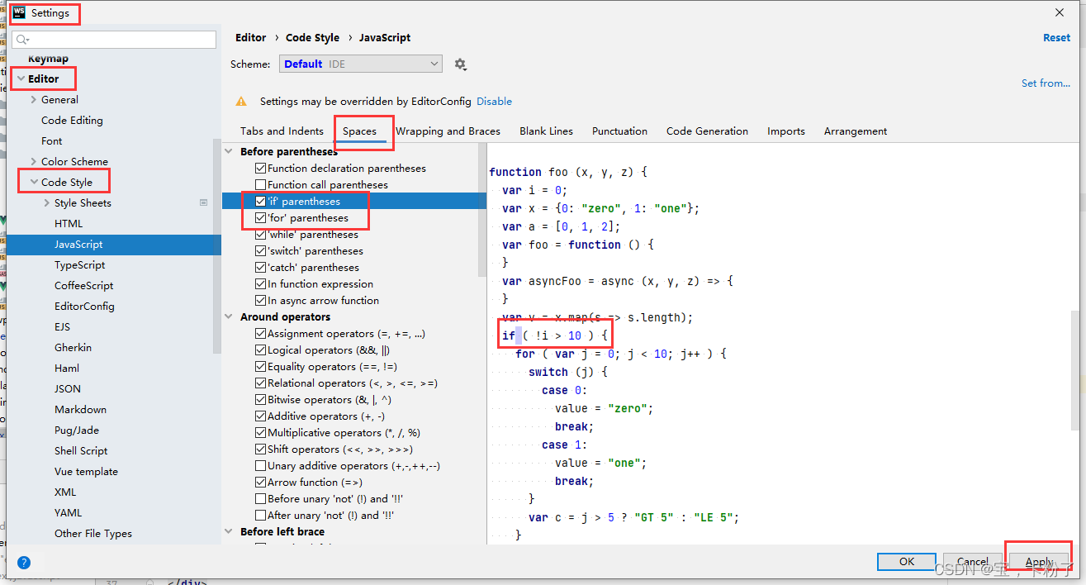1086x585 pixels.
Task: Open the Arrangement tab
Action: tap(855, 131)
